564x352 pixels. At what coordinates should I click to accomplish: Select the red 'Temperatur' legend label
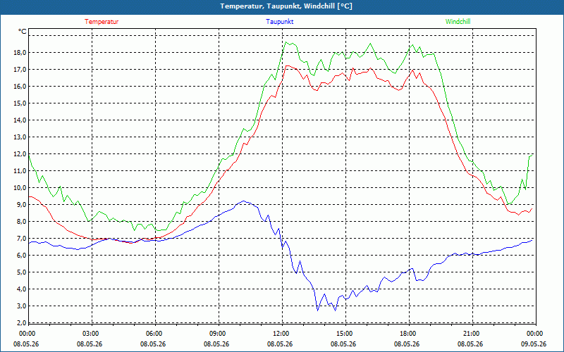click(102, 22)
